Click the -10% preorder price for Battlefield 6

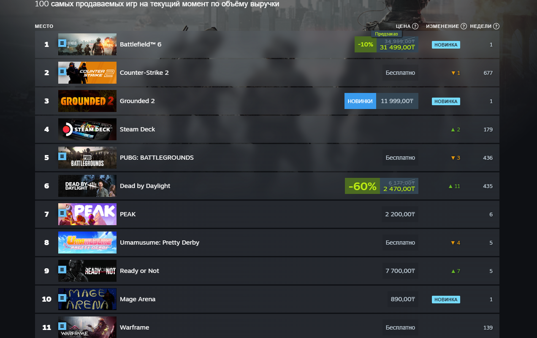(386, 44)
